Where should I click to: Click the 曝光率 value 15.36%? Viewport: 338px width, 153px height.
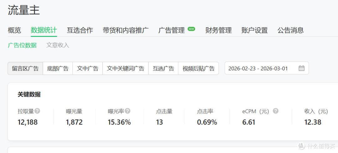coord(120,122)
